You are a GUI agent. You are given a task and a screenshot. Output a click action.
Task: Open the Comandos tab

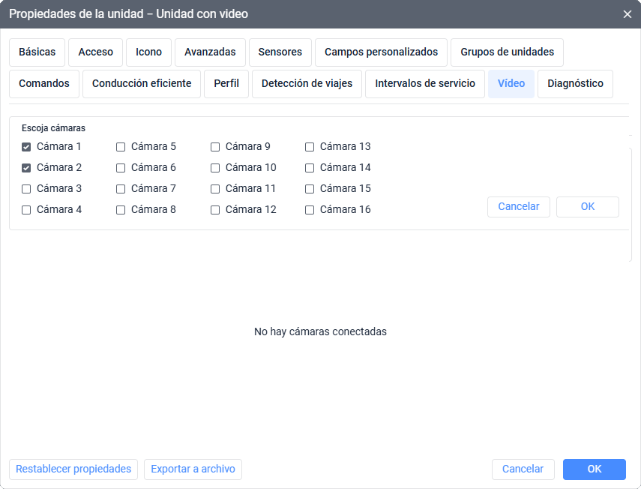click(44, 84)
